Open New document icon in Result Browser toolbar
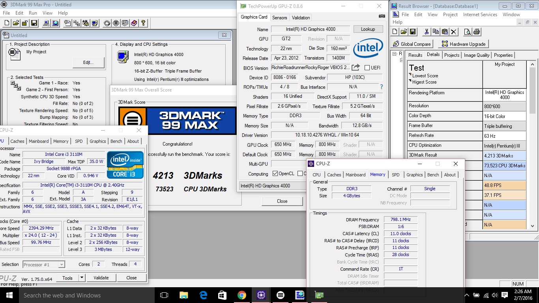Image resolution: width=539 pixels, height=303 pixels. click(395, 32)
